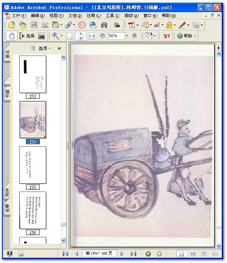Click the page number field 第 154

pyautogui.click(x=99, y=253)
